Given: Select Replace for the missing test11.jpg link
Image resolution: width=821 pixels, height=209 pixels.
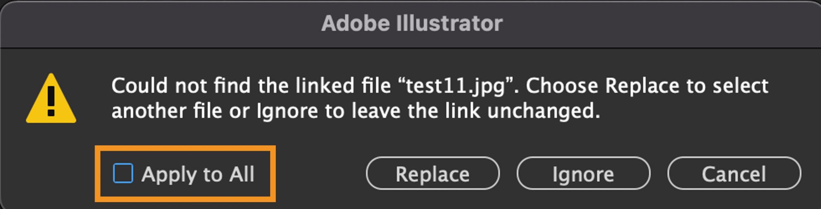Looking at the screenshot, I should point(432,174).
